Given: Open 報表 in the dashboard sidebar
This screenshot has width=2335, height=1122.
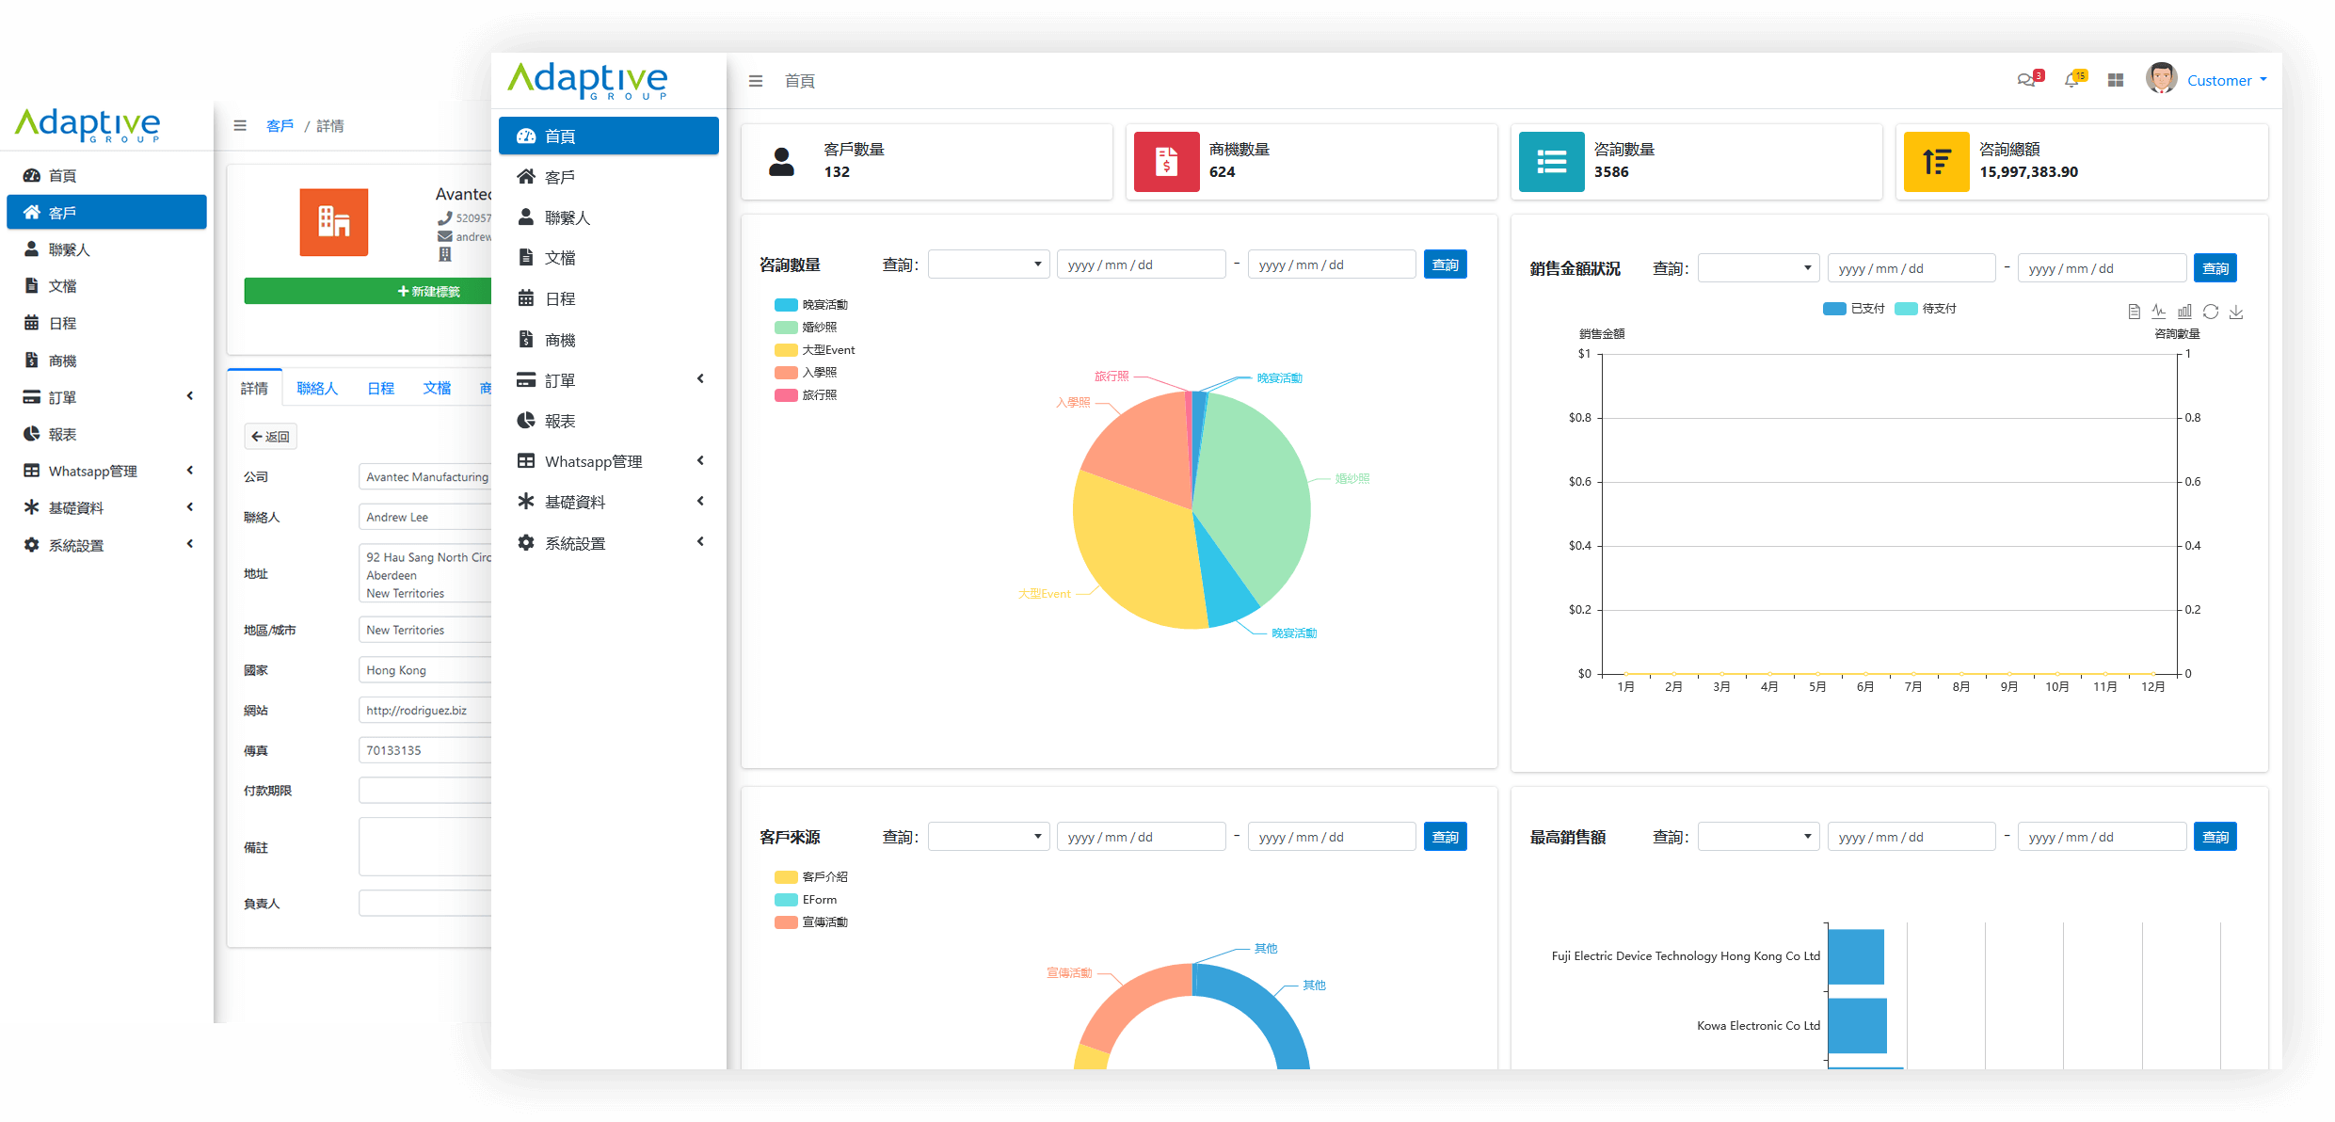Looking at the screenshot, I should point(560,421).
